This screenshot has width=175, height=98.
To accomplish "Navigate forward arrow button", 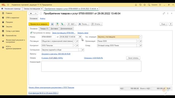I will (x=36, y=13).
